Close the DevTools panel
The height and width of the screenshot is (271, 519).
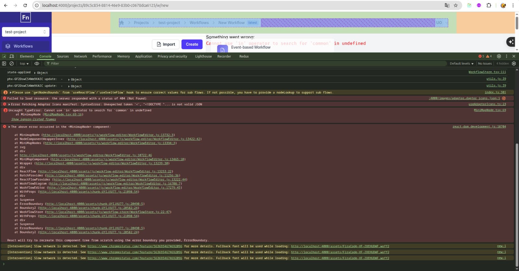pos(514,56)
